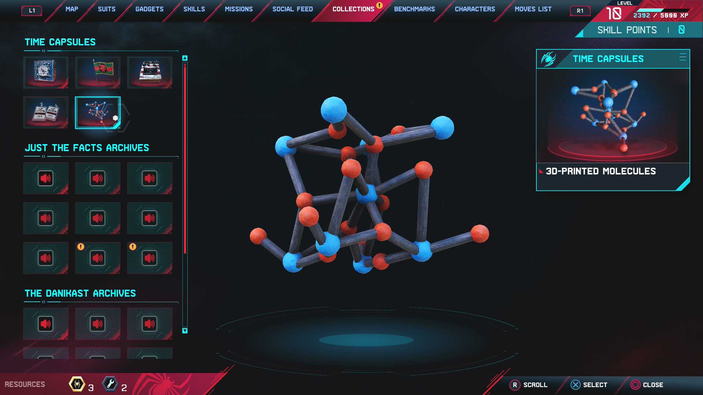Viewport: 703px width, 395px height.
Task: Play fifth Just the Facts audio recording
Action: click(98, 218)
